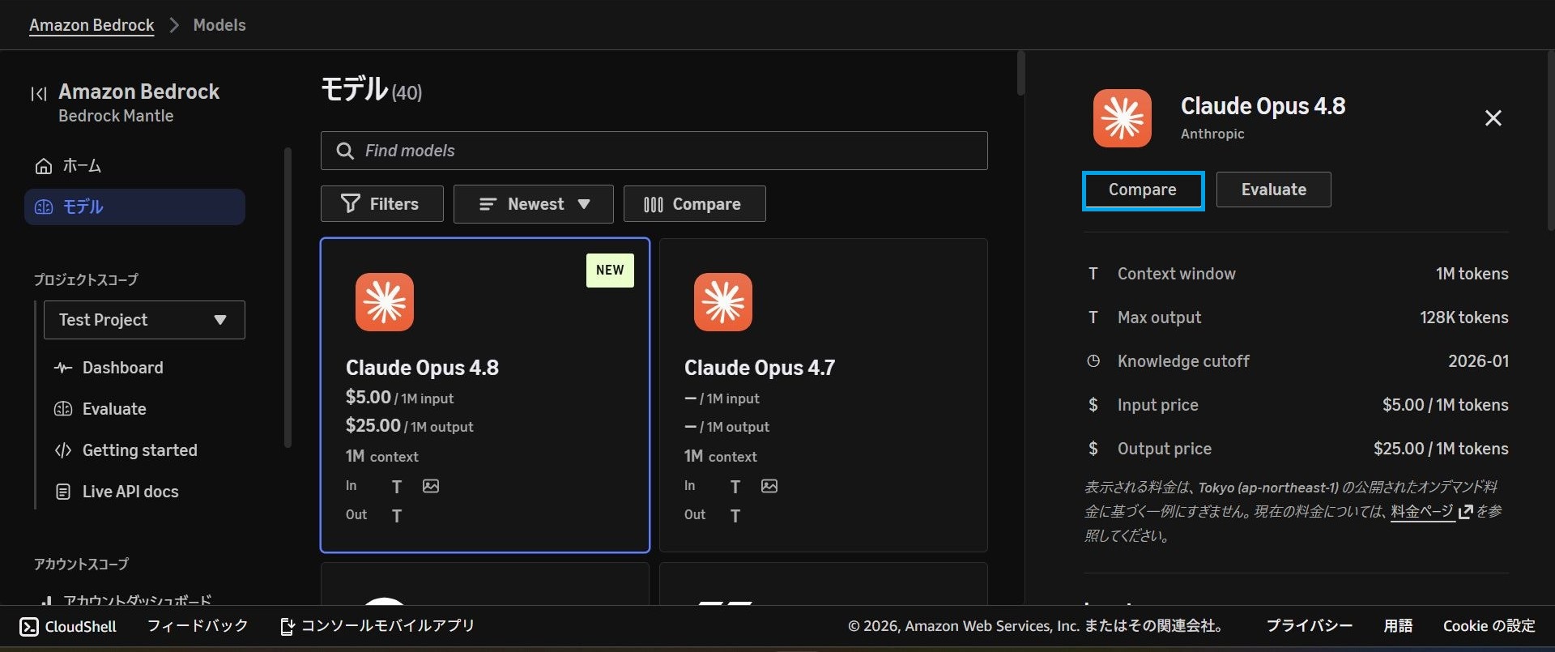This screenshot has height=652, width=1555.
Task: Open フィードバック in the footer
Action: (198, 626)
